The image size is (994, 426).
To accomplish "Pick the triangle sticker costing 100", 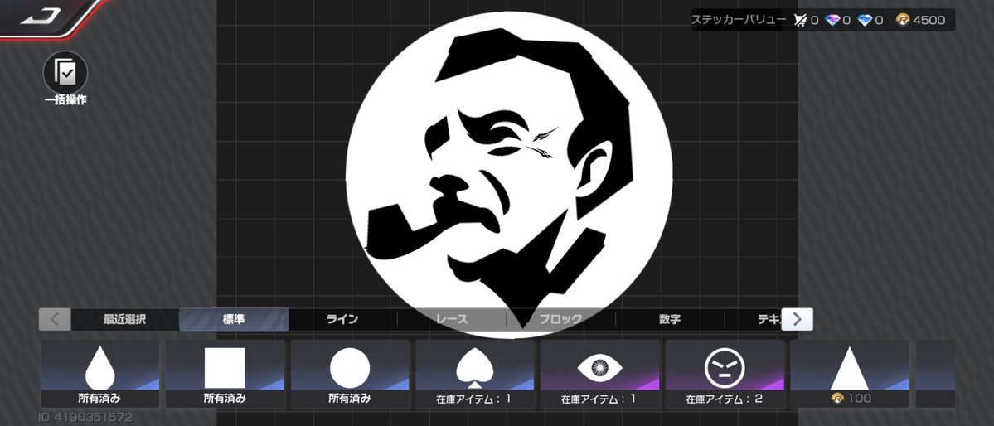I will (850, 374).
